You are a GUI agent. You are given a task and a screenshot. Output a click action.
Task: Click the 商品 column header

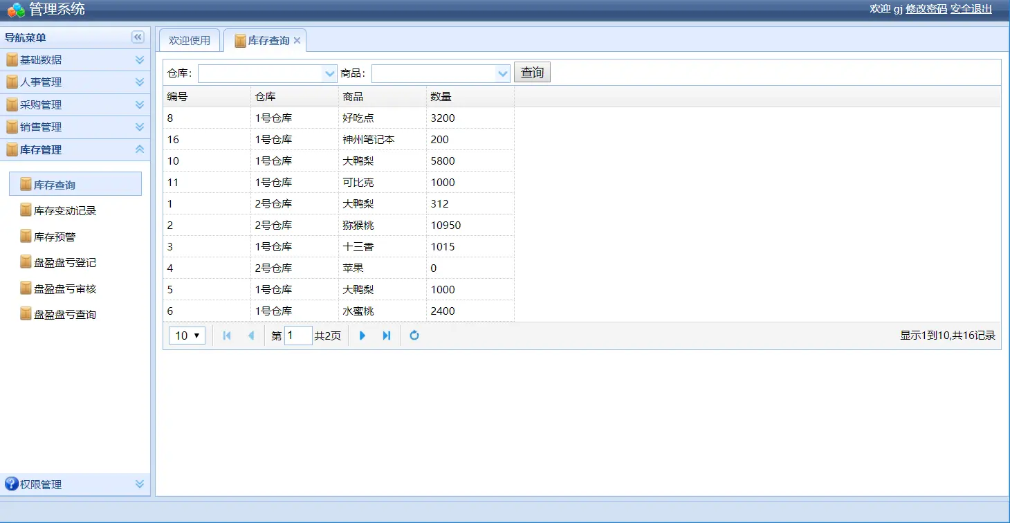tap(383, 97)
